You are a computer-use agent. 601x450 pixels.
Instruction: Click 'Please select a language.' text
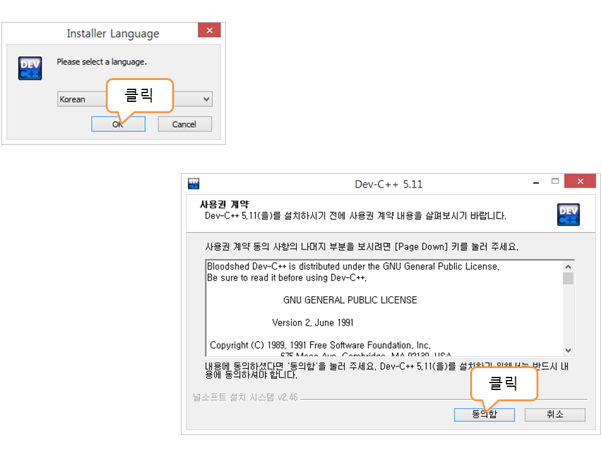101,62
